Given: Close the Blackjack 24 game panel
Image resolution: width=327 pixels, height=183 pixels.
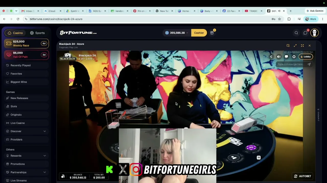Looking at the screenshot, I should 310,46.
